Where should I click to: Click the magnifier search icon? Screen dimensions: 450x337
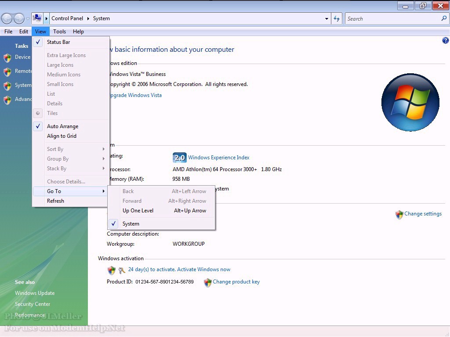coord(444,18)
